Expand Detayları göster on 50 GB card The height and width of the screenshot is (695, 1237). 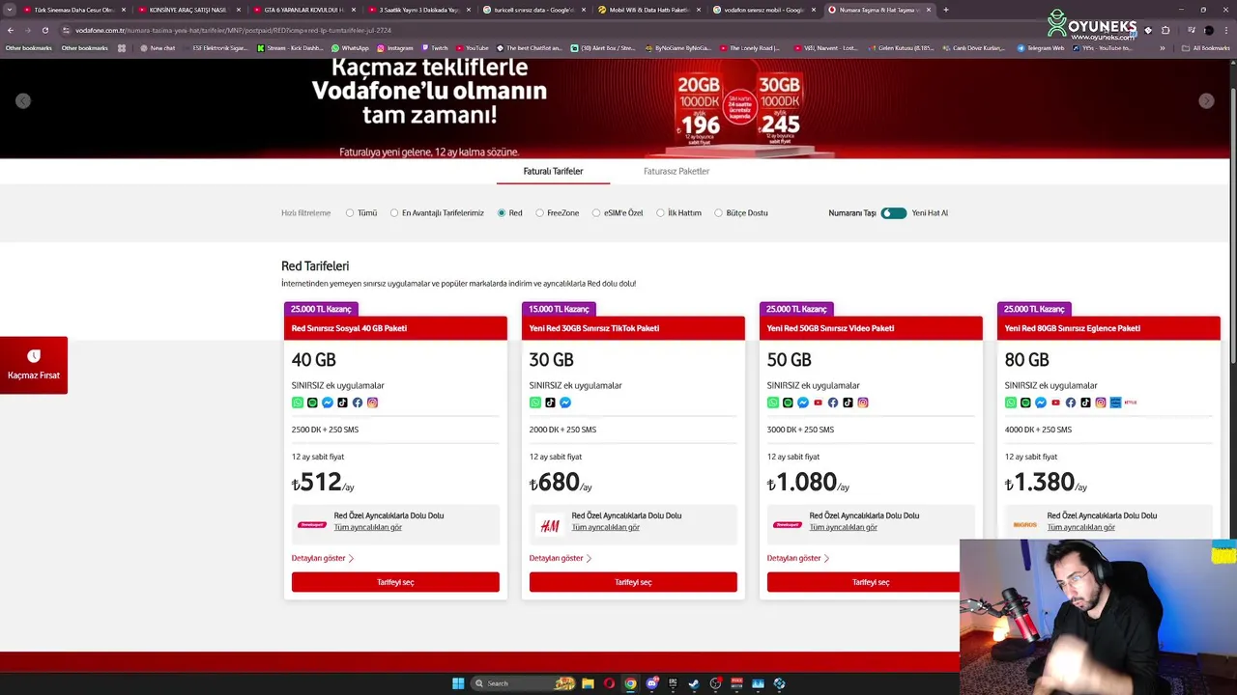pos(798,558)
